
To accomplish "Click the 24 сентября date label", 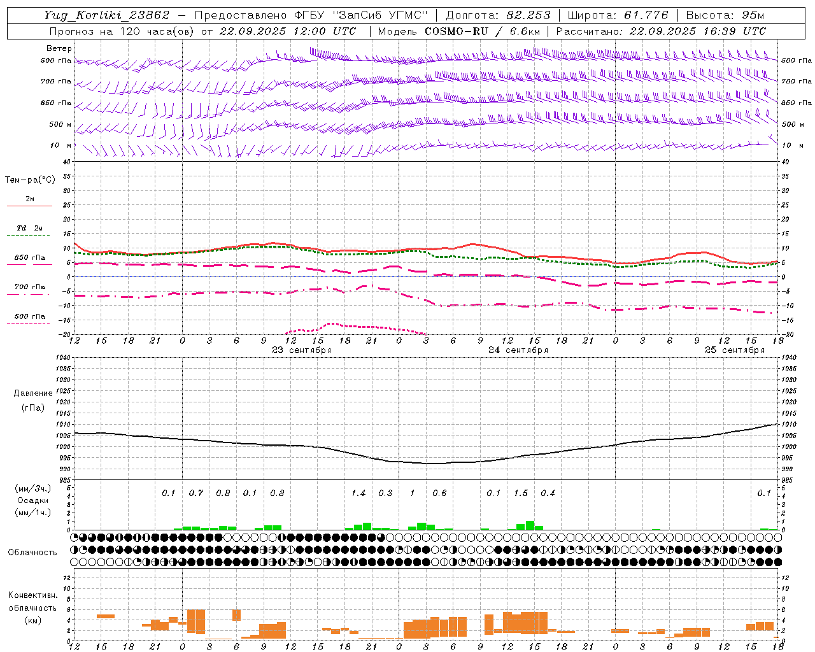I will coord(518,350).
